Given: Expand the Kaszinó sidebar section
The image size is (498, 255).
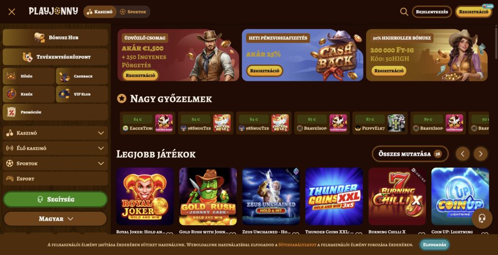Looking at the screenshot, I should pos(55,133).
